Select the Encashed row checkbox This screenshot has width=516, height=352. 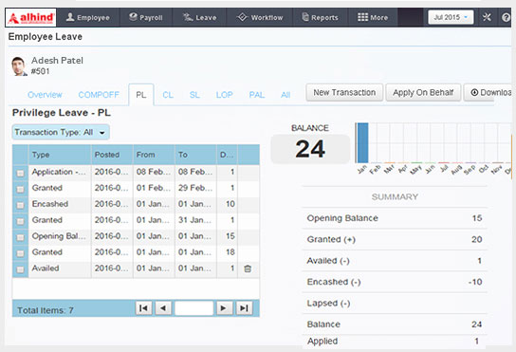[x=21, y=205]
